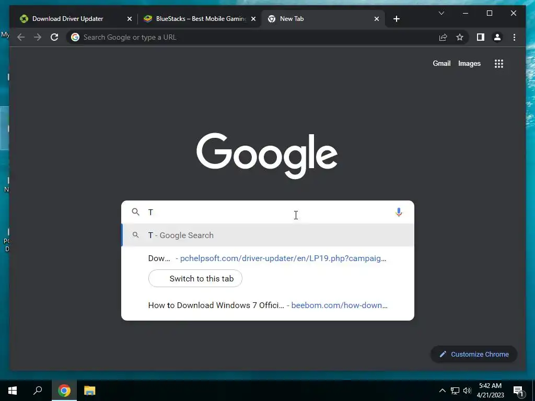Show hidden system tray icons
Viewport: 535px width, 401px height.
(442, 391)
